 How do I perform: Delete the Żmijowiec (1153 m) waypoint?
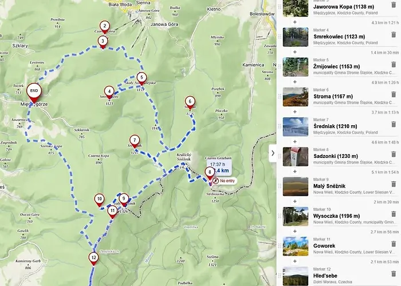click(x=394, y=65)
